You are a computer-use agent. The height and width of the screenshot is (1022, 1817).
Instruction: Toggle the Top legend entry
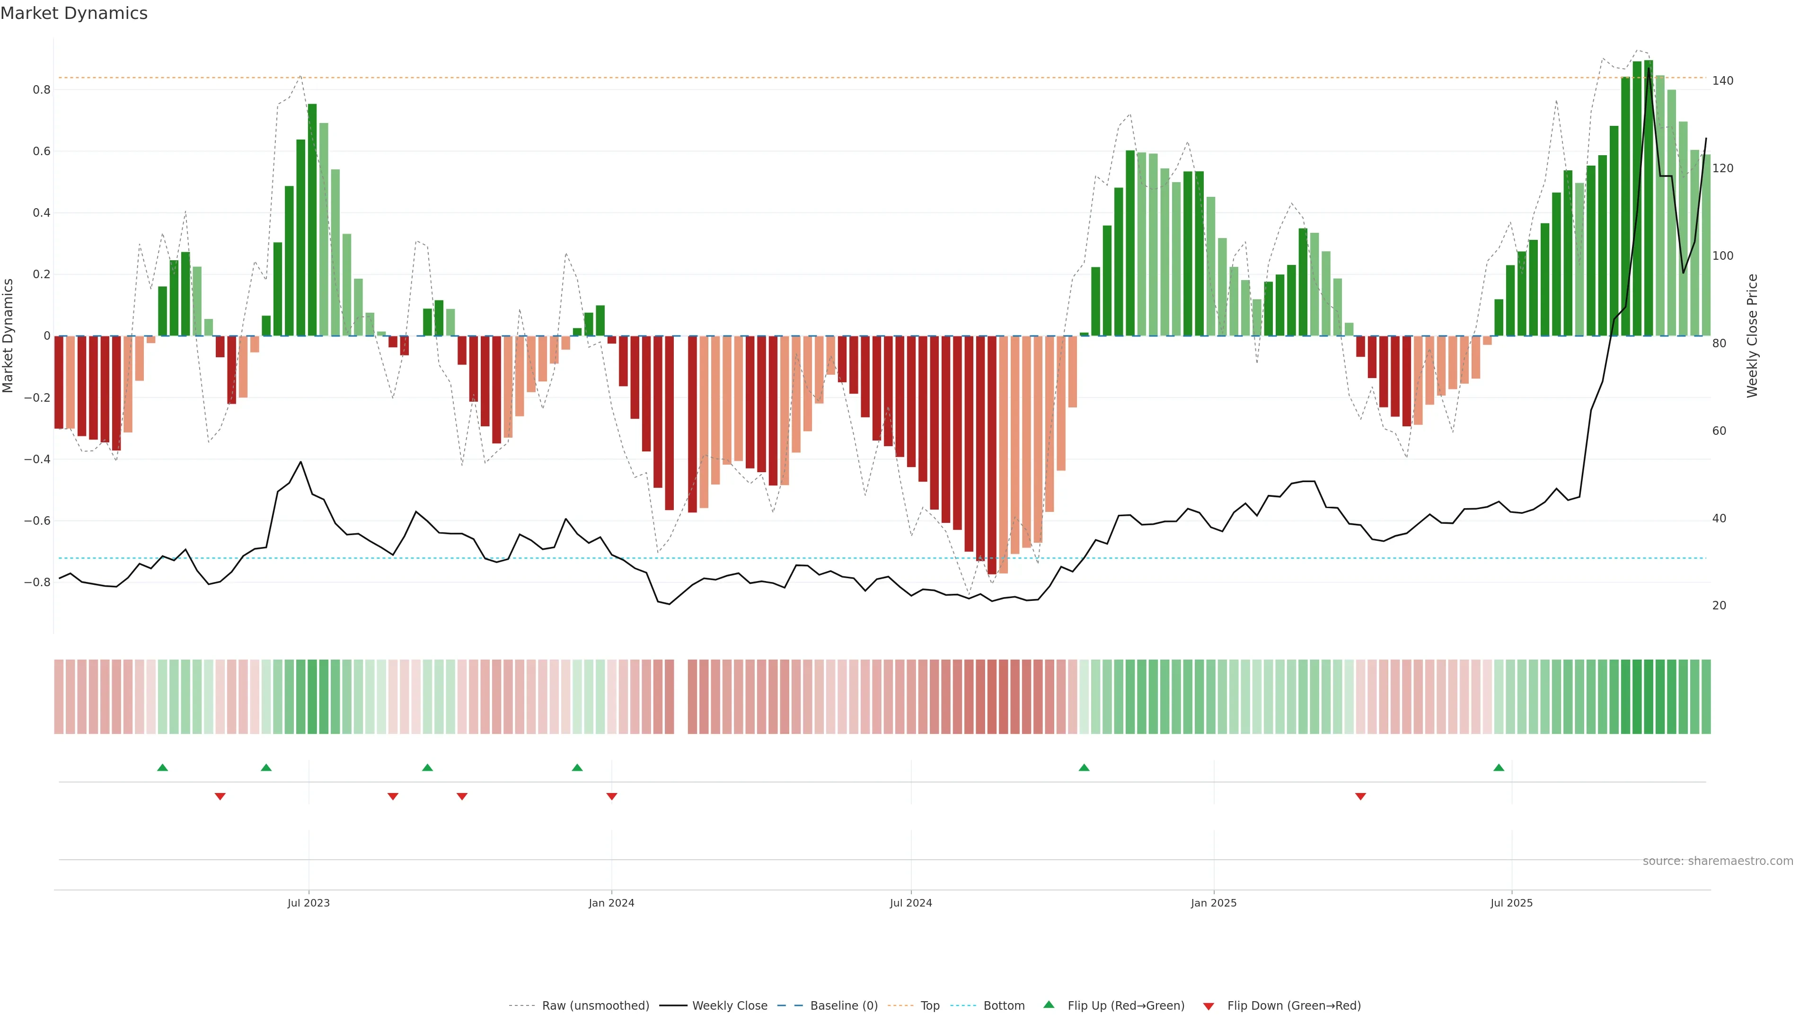click(x=930, y=1006)
